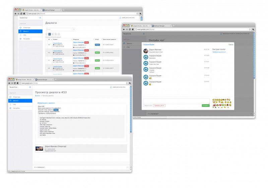Screen dimensions: 268x188
Task: Click the search input in the Диалоги list window
Action: coord(59,29)
